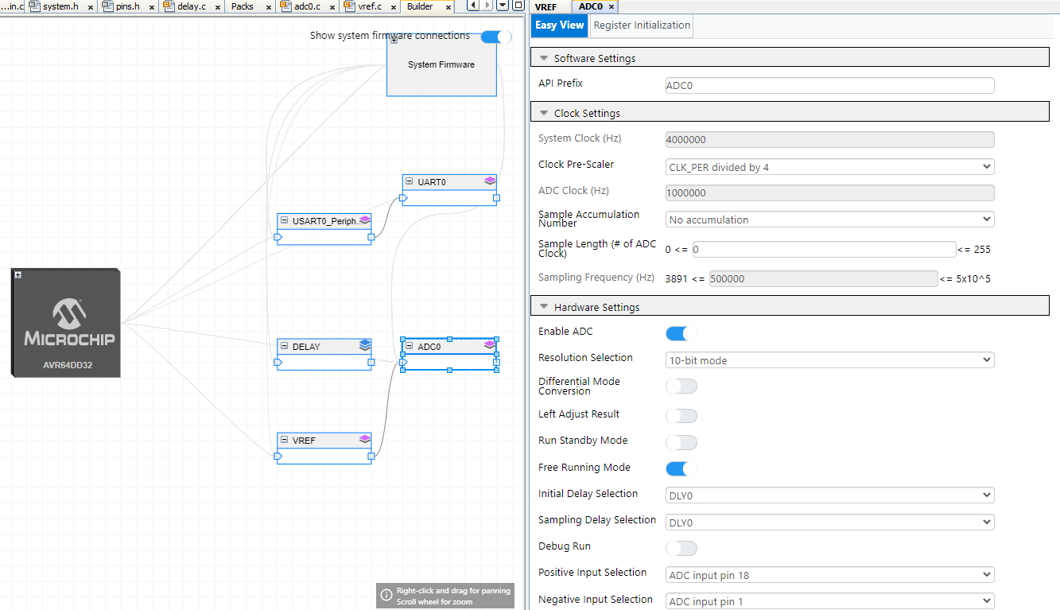Screen dimensions: 1060x610
Task: Click the blue layers icon on DELAY node
Action: coord(364,346)
